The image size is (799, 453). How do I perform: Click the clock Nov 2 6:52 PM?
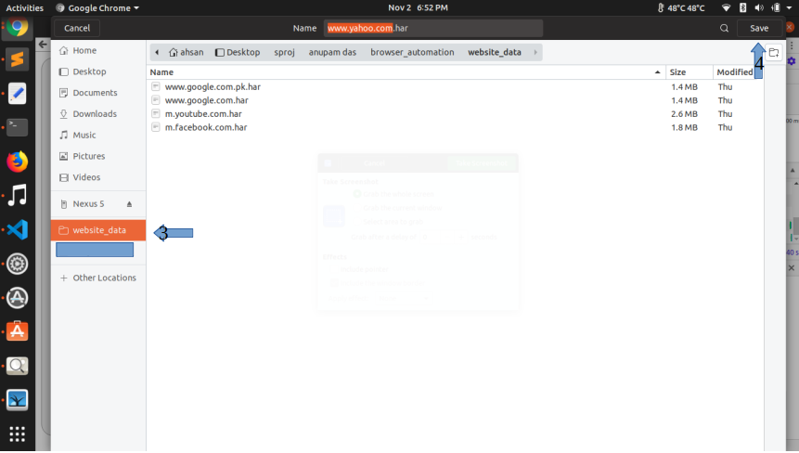(418, 7)
